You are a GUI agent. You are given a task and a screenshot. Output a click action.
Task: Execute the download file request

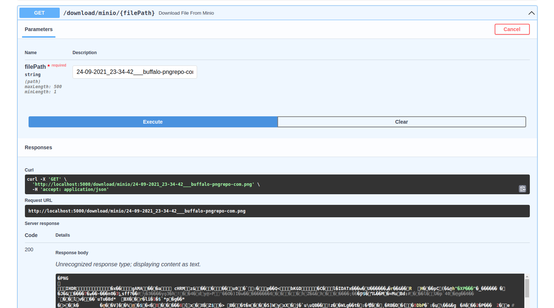coord(153,122)
